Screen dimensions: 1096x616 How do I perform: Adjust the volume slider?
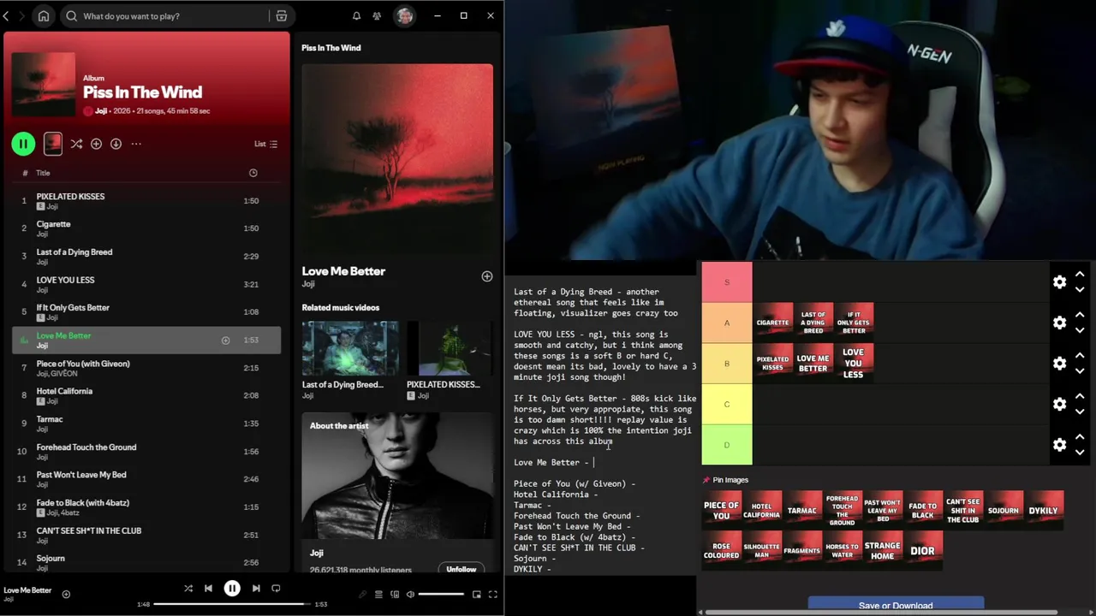tap(441, 594)
